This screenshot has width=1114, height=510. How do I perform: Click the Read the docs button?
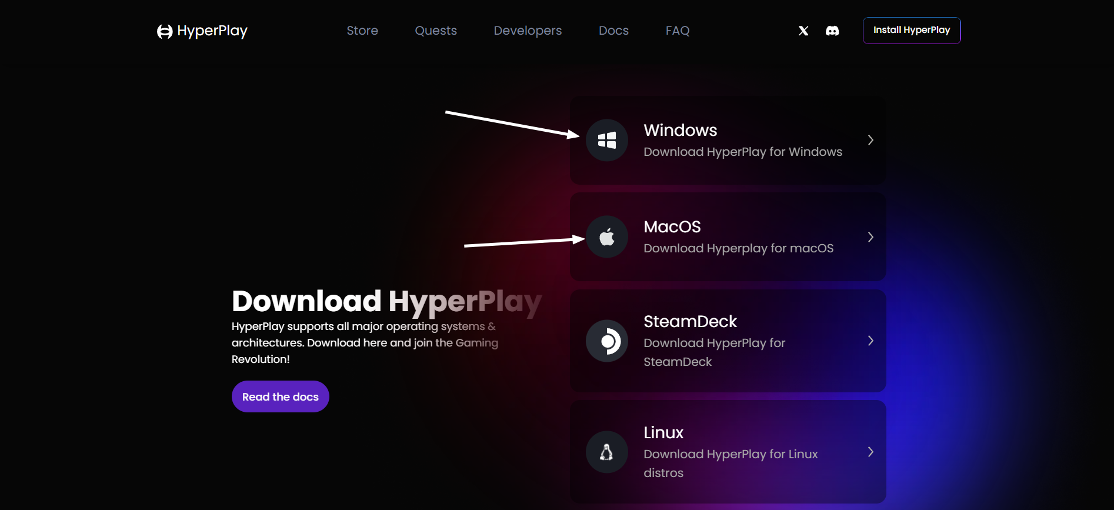tap(281, 396)
